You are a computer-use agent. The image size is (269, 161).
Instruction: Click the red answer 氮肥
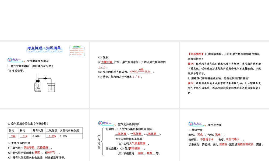(37, 152)
